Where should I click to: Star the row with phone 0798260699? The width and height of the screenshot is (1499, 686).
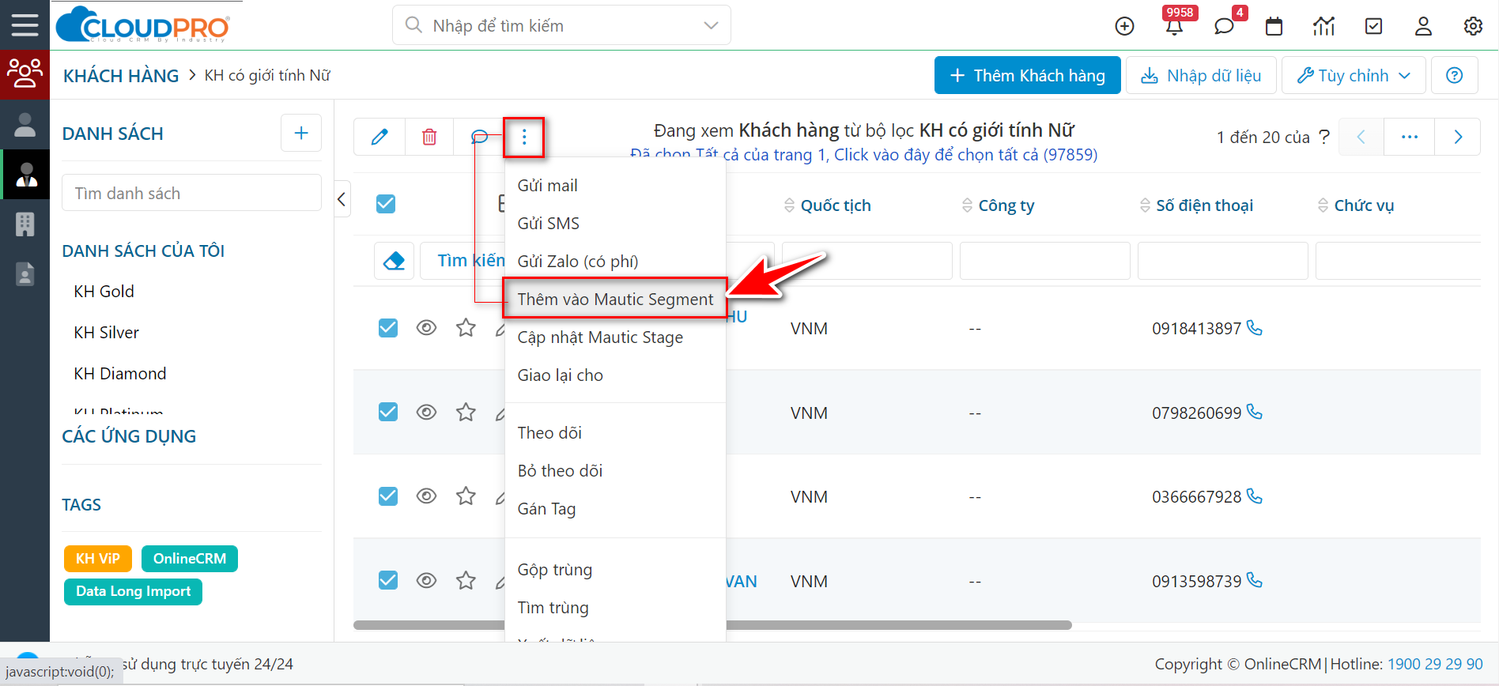[466, 412]
